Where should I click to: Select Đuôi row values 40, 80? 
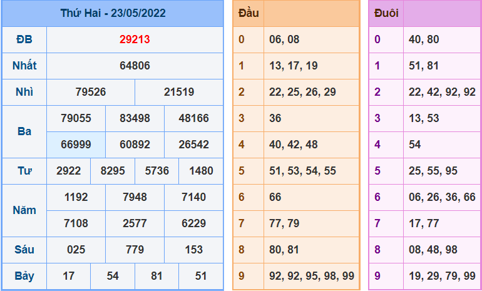pyautogui.click(x=424, y=39)
